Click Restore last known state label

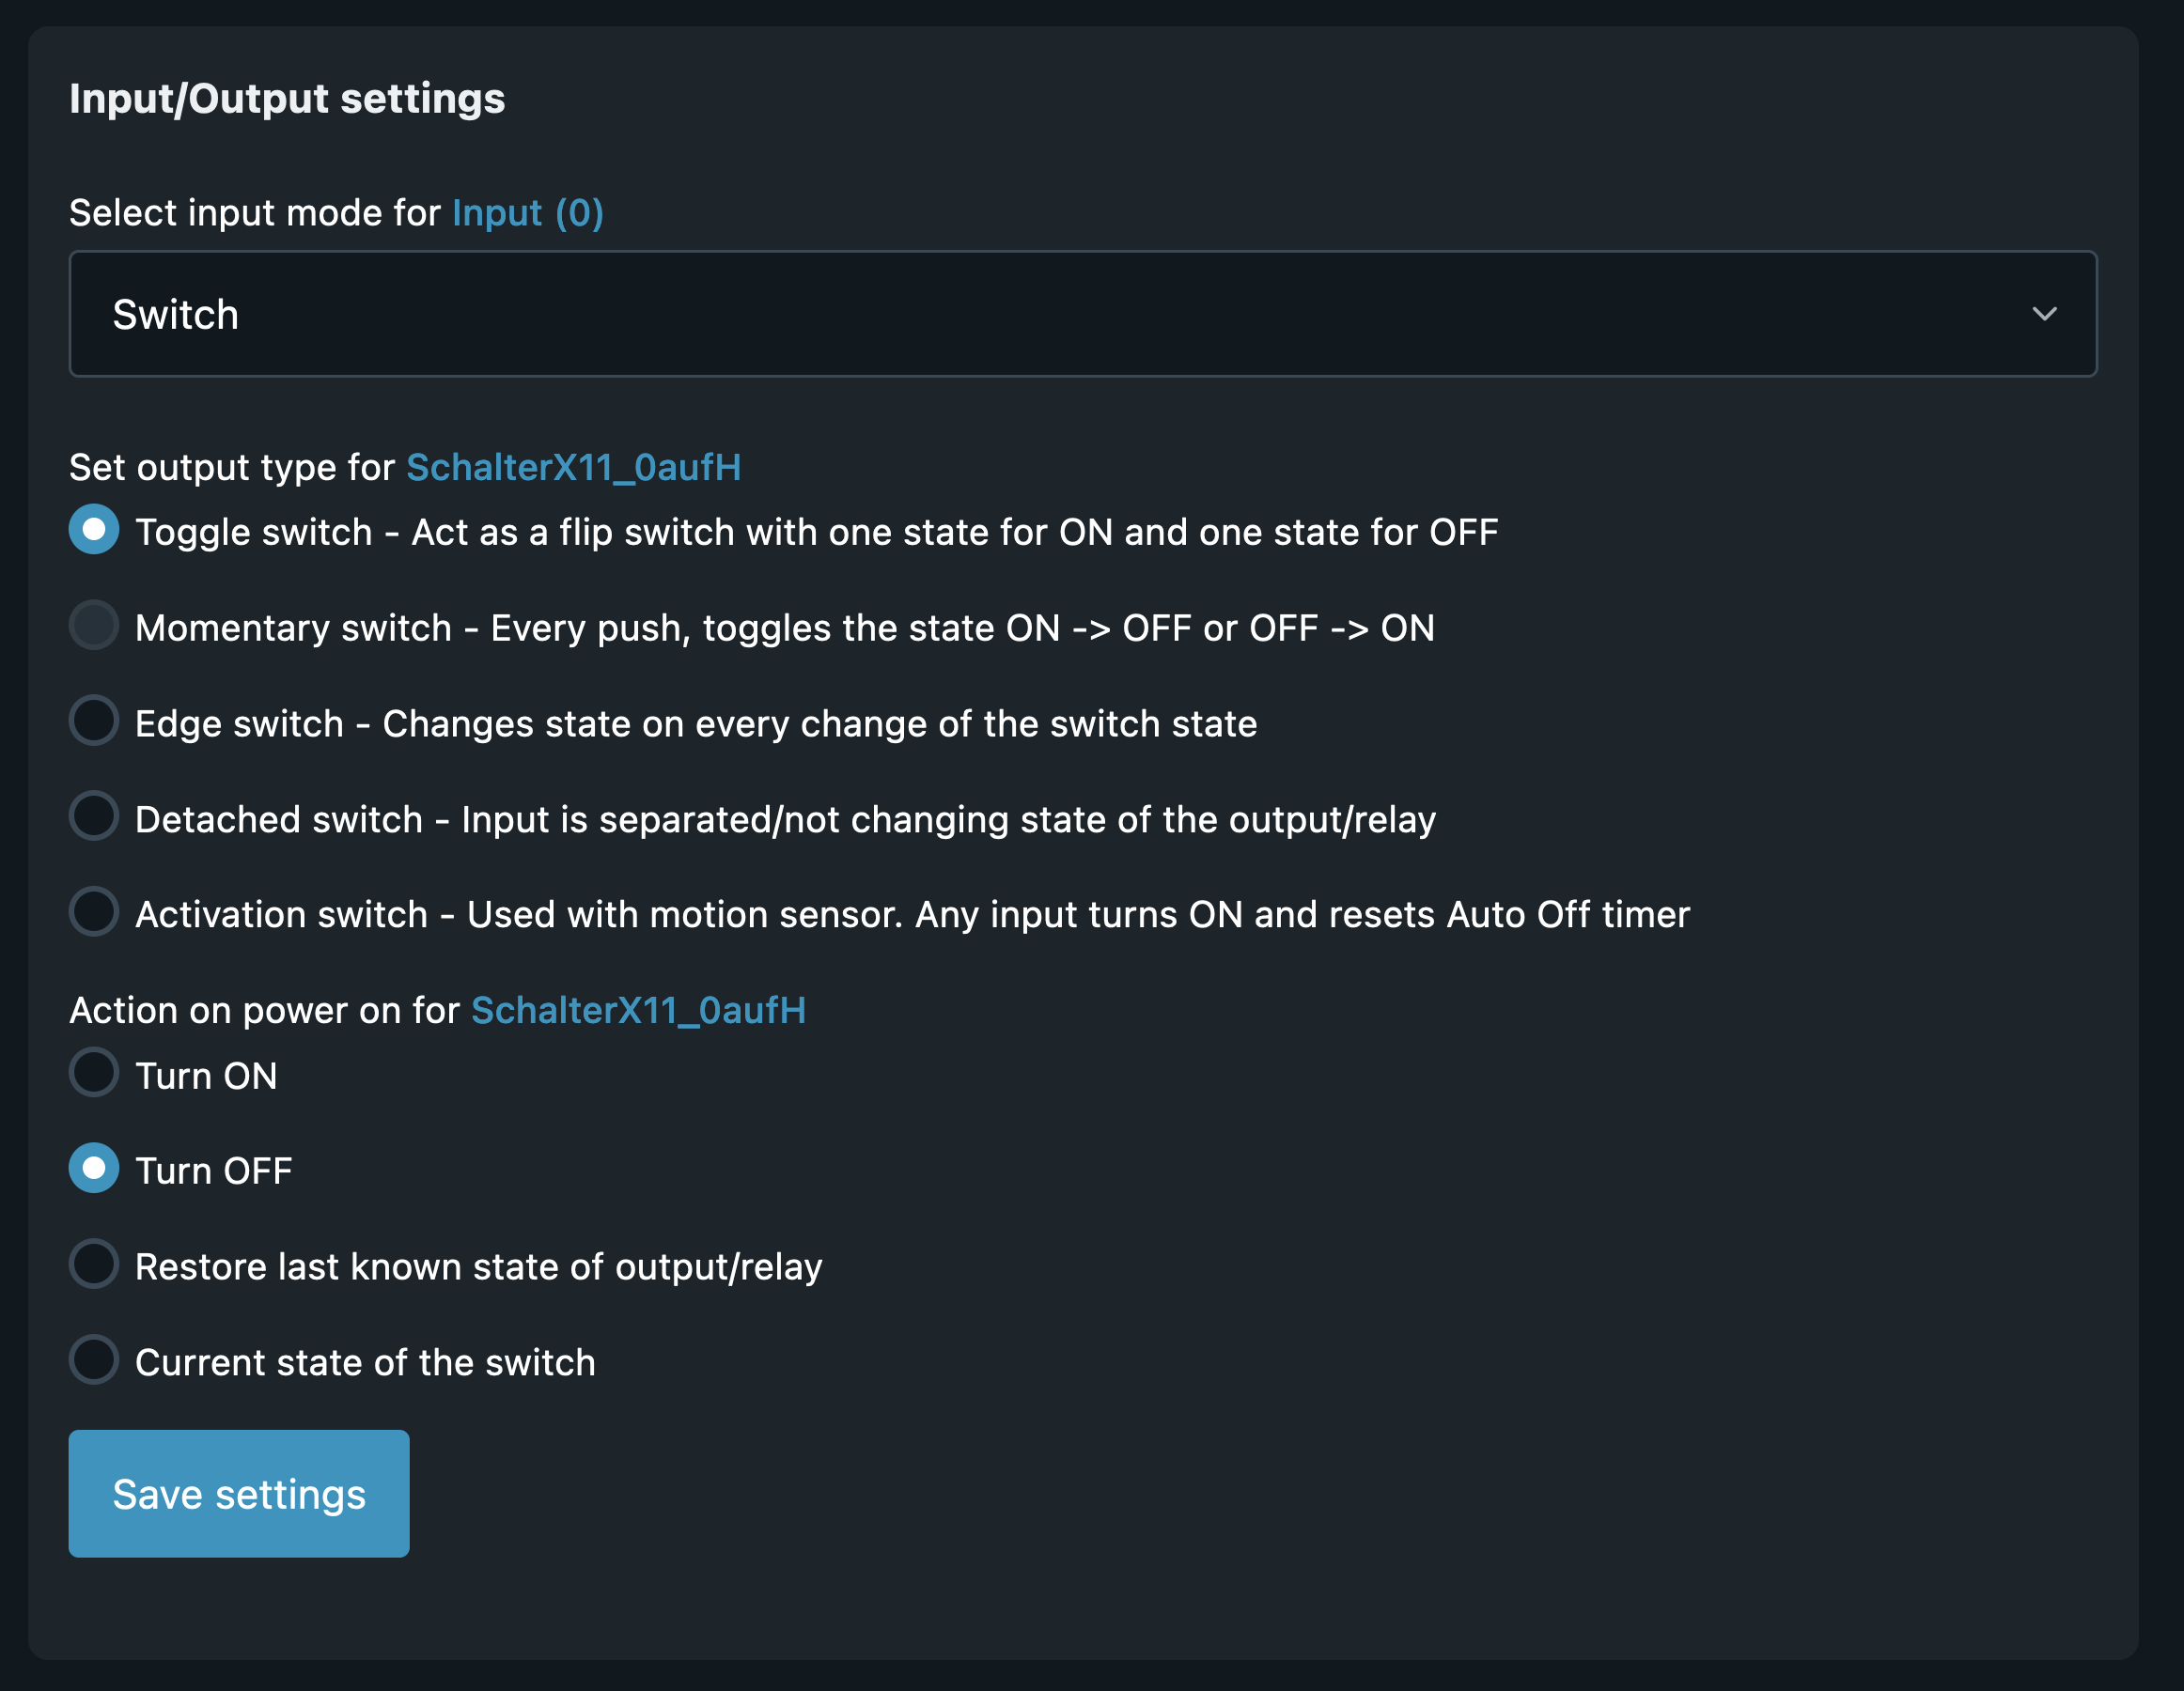(478, 1267)
